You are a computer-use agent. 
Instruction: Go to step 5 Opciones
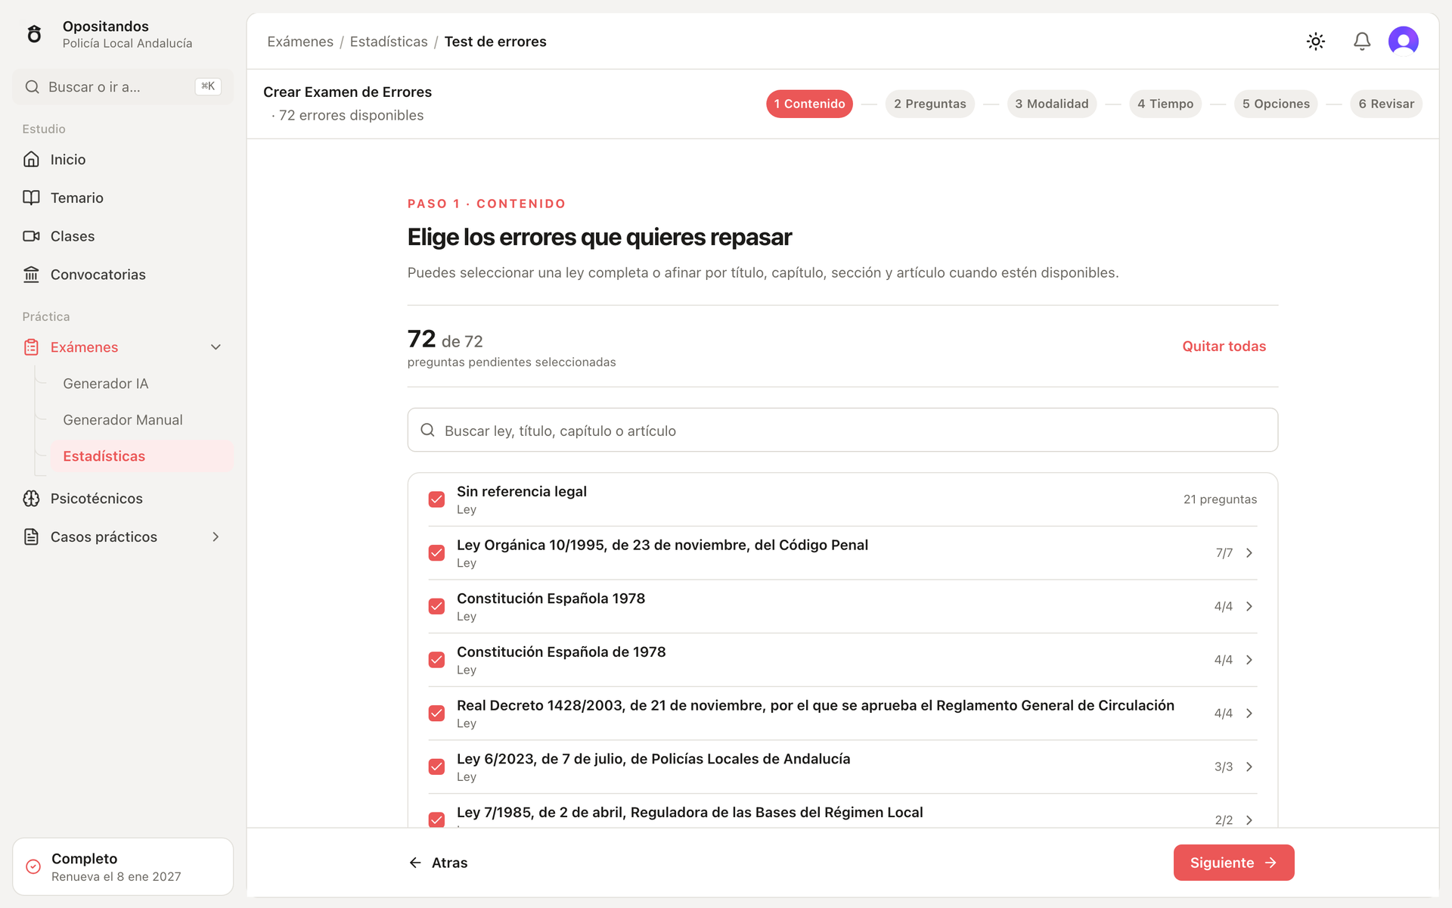coord(1276,104)
